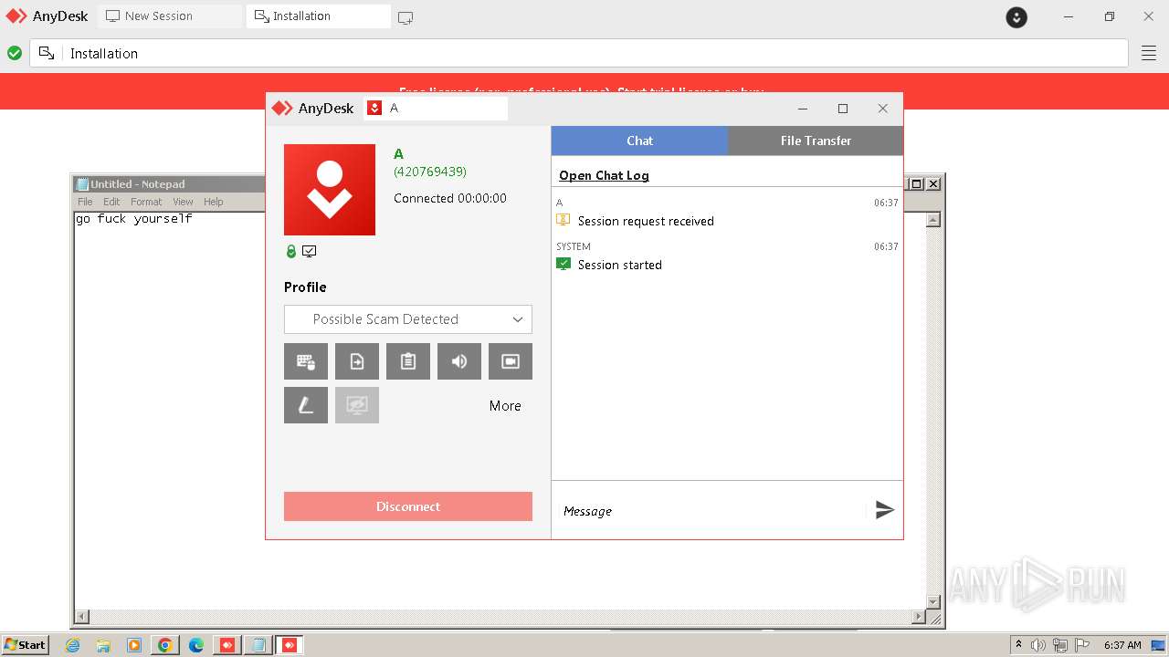Maximize the Notepad window
The width and height of the screenshot is (1169, 657).
[917, 183]
